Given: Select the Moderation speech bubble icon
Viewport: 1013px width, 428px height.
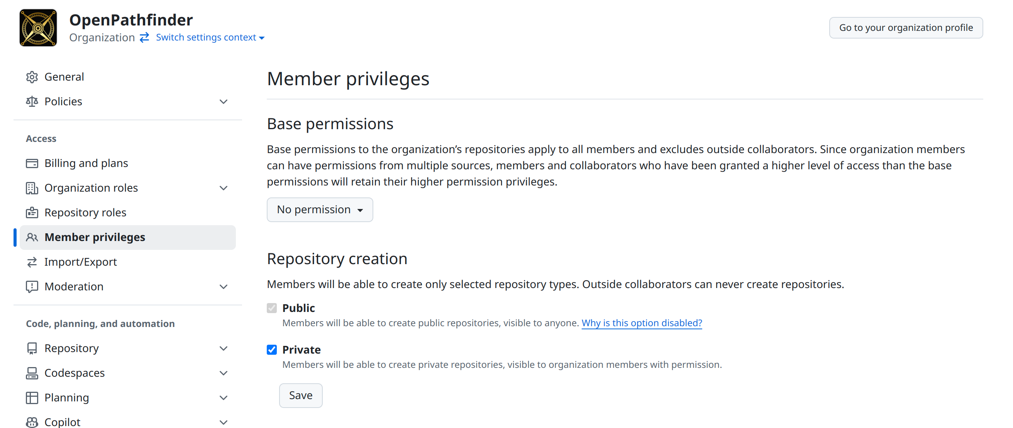Looking at the screenshot, I should click(32, 286).
